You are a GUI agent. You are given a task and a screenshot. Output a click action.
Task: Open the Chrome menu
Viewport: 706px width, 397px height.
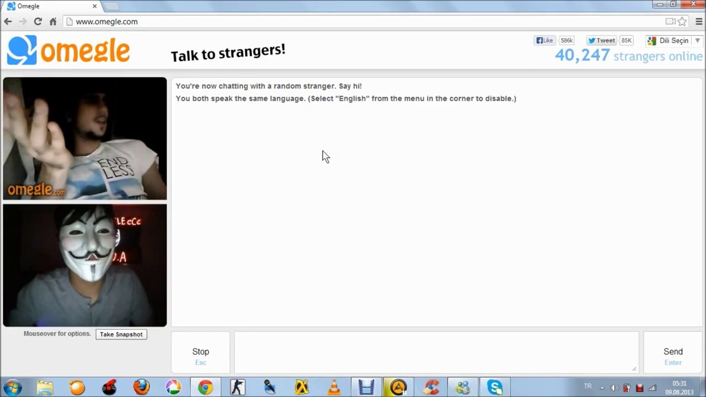[699, 22]
